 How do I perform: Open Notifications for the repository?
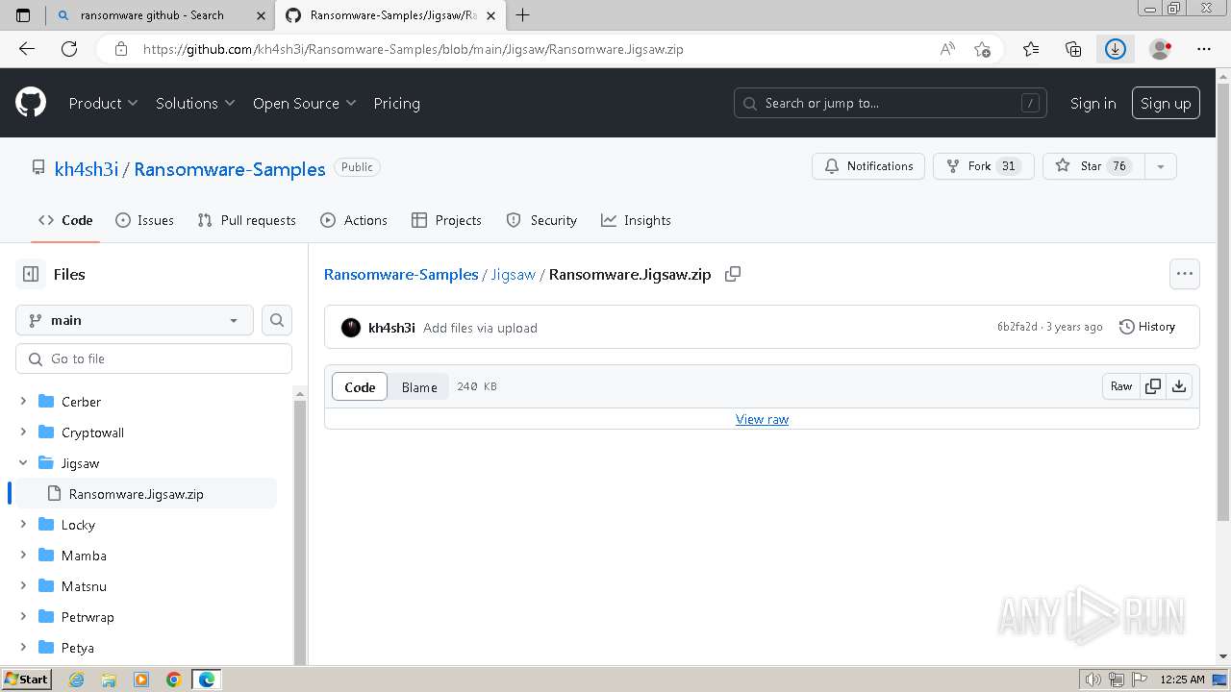869,166
